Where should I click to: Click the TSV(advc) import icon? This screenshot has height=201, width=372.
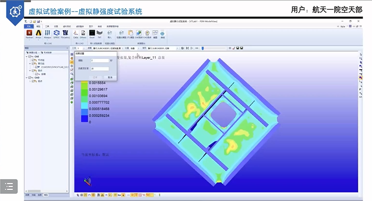click(65, 34)
